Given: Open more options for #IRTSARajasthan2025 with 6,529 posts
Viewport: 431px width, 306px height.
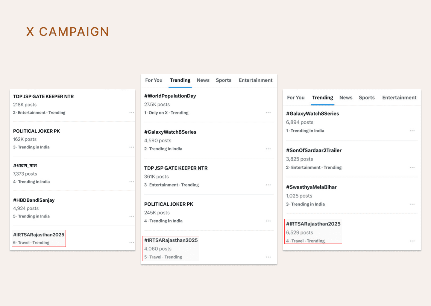Looking at the screenshot, I should [x=412, y=241].
